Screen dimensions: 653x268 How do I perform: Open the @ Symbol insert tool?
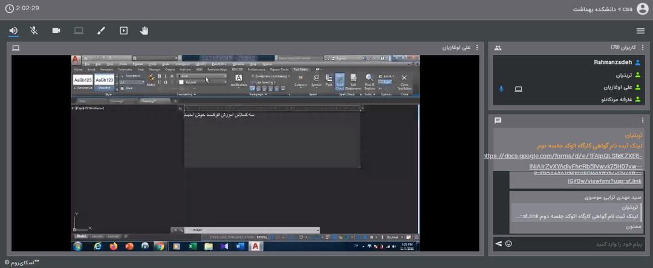(x=316, y=80)
